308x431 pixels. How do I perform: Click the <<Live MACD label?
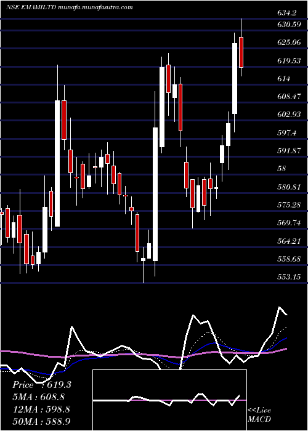(x=259, y=414)
